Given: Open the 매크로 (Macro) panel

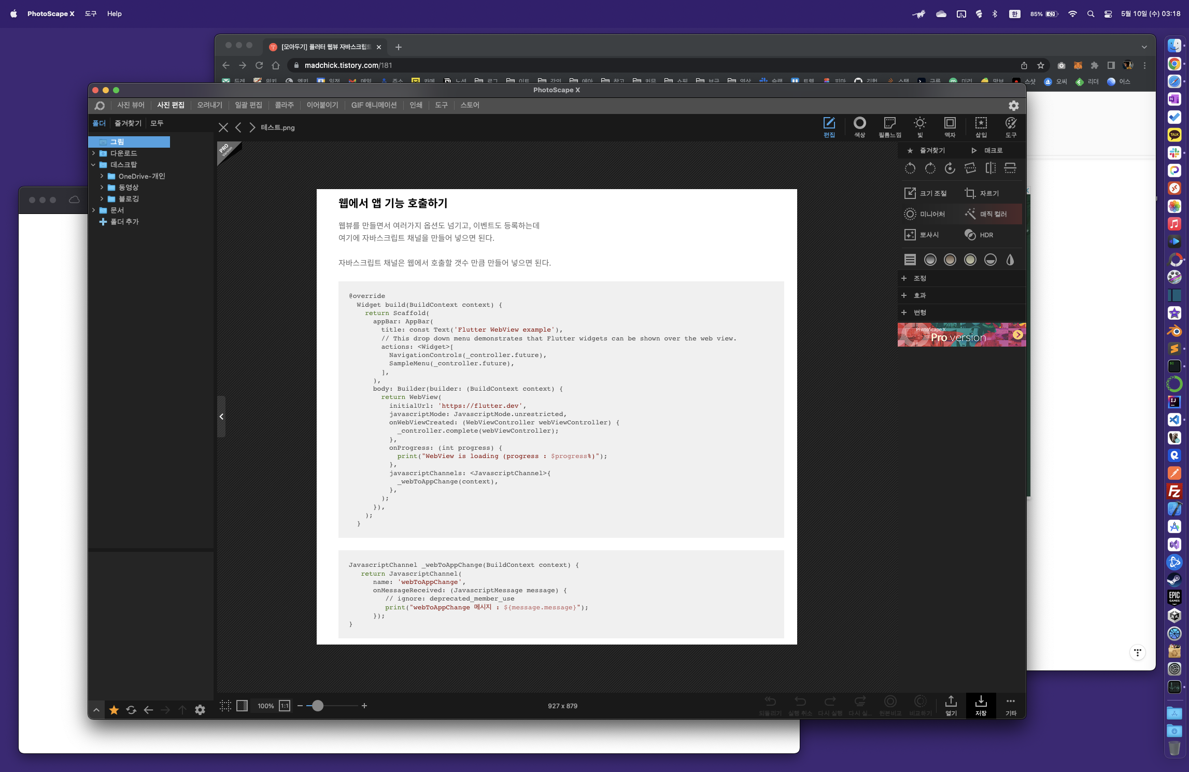Looking at the screenshot, I should [987, 150].
